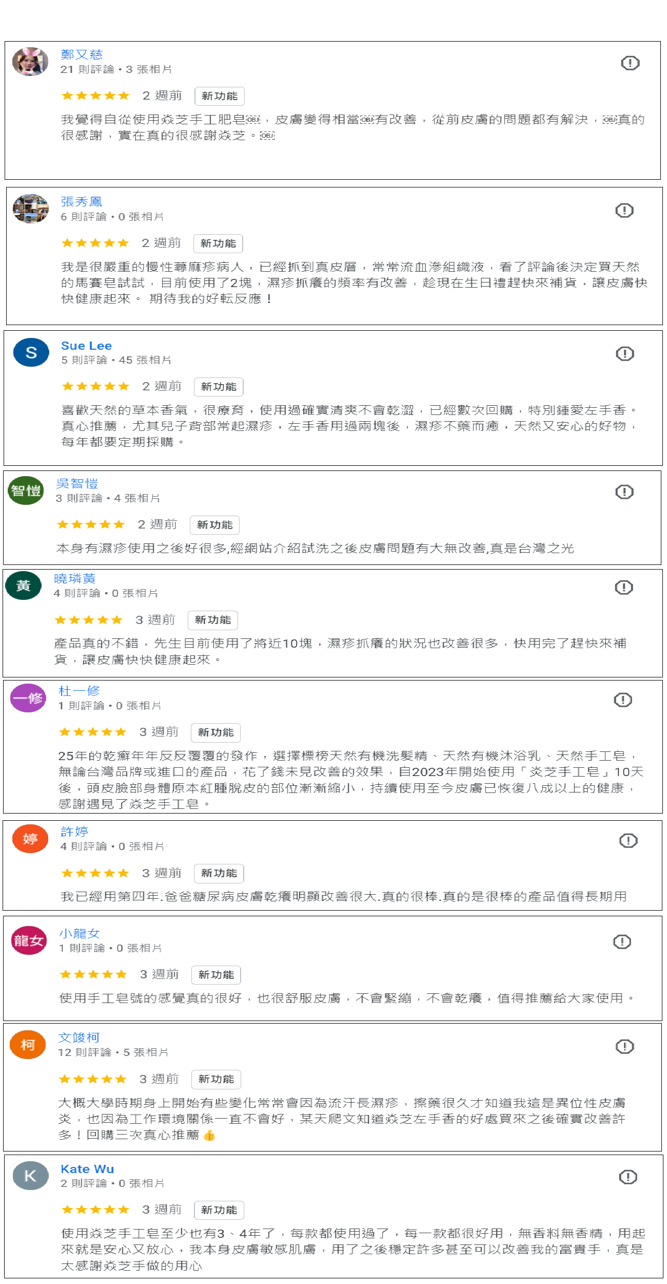Click report icon on Sue Lee's review
Viewport: 667px width, 1284px height.
[x=625, y=354]
